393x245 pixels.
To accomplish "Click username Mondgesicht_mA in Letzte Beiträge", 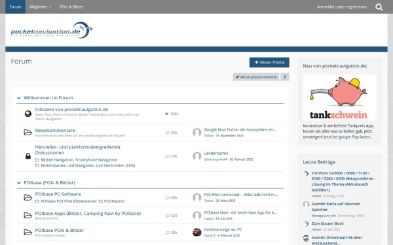I will [324, 216].
